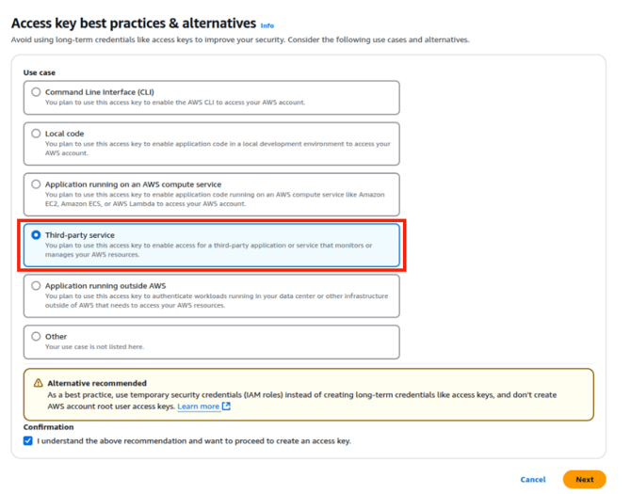Viewport: 631px width, 494px height.
Task: Click the Third-party service description text
Action: point(207,250)
